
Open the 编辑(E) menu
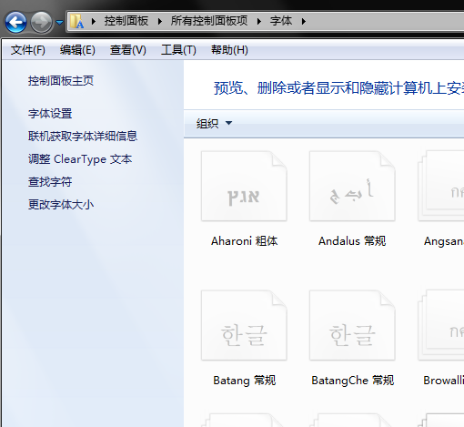77,50
